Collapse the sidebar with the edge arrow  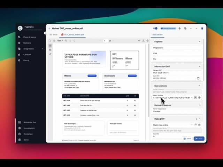pyautogui.click(x=45, y=33)
